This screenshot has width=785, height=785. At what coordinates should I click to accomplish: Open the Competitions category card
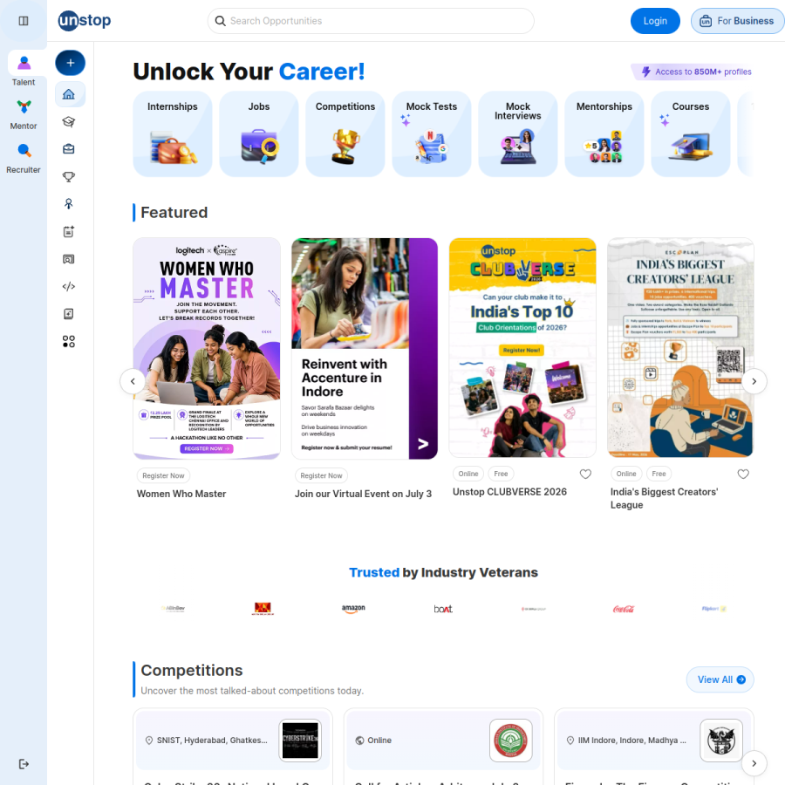[345, 133]
